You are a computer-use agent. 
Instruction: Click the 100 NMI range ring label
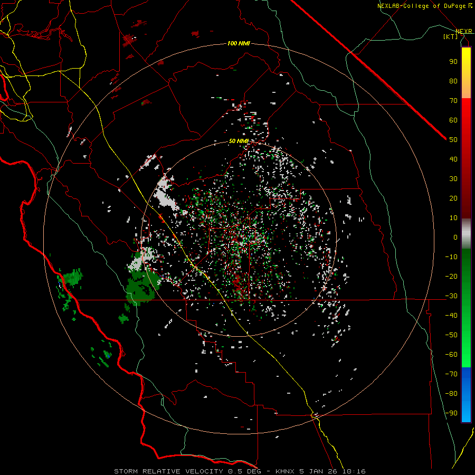239,44
